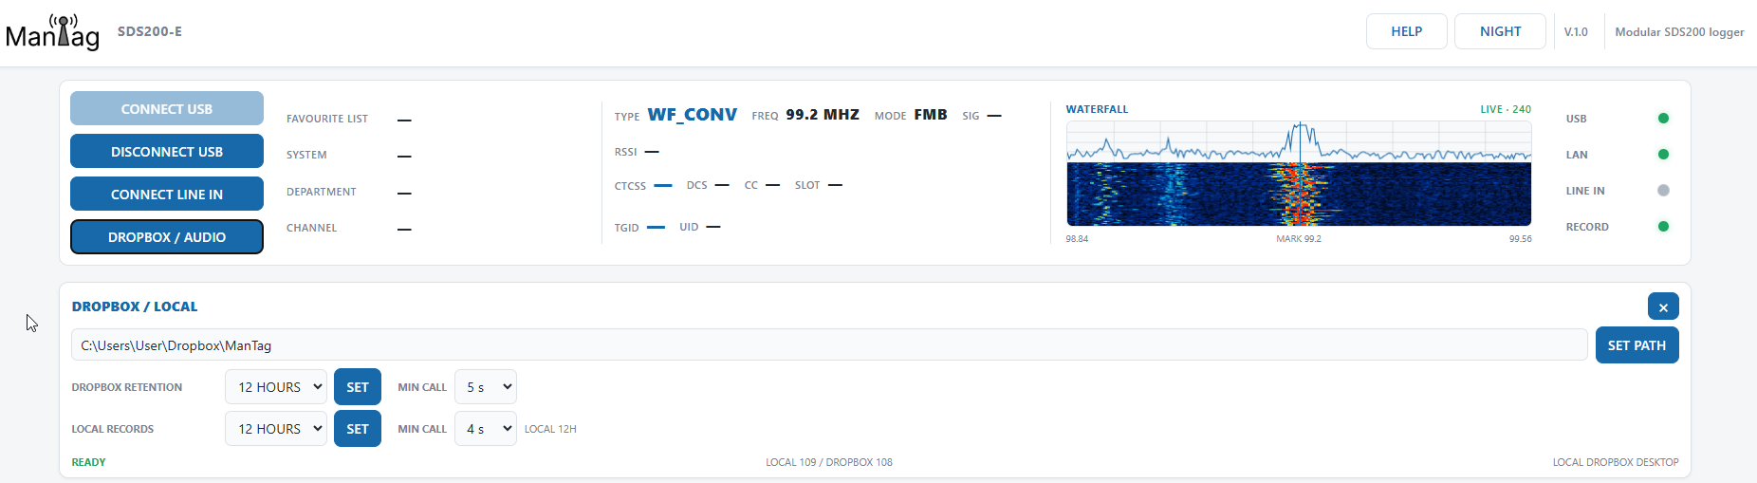Click SET next to Dropbox retention
The width and height of the screenshot is (1757, 483).
tap(358, 387)
